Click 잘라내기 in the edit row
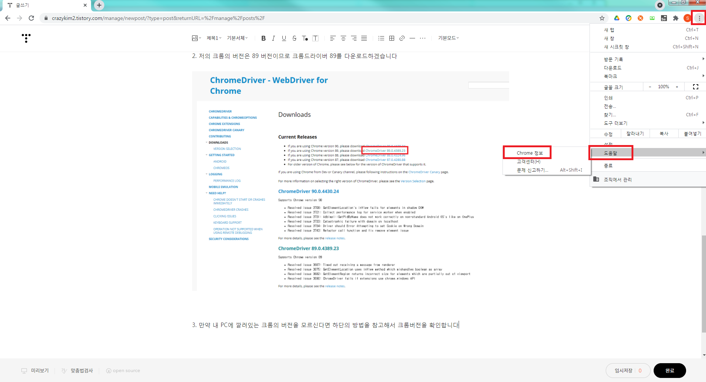 (x=635, y=134)
